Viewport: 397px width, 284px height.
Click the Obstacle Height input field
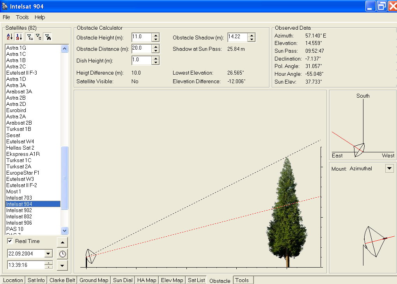tap(142, 37)
